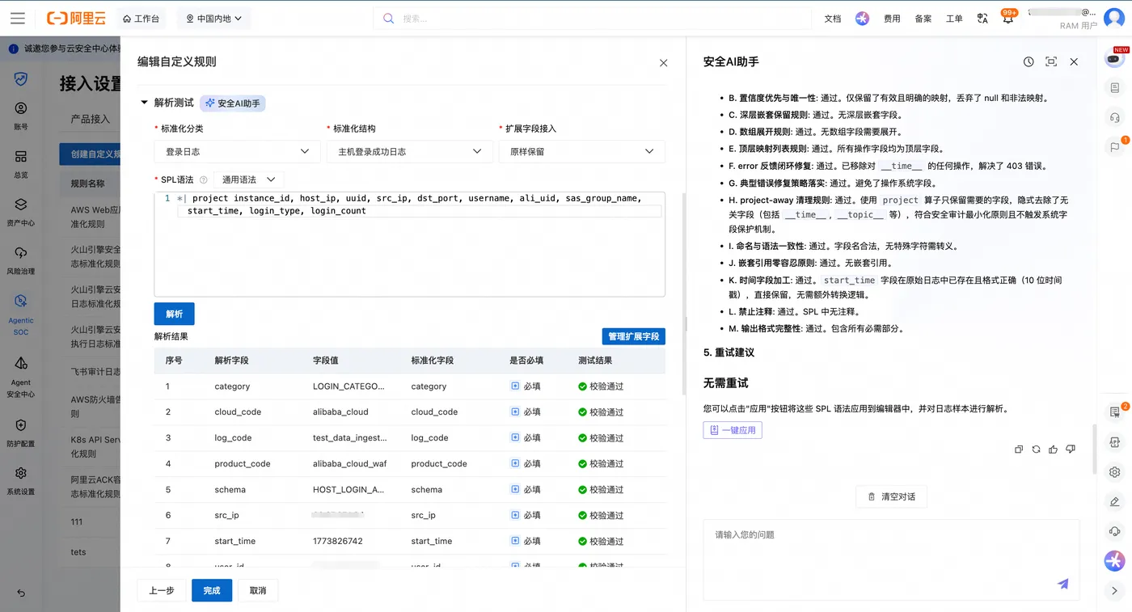Expand the right sidebar with arrow icon
The image size is (1132, 612).
(x=1114, y=591)
